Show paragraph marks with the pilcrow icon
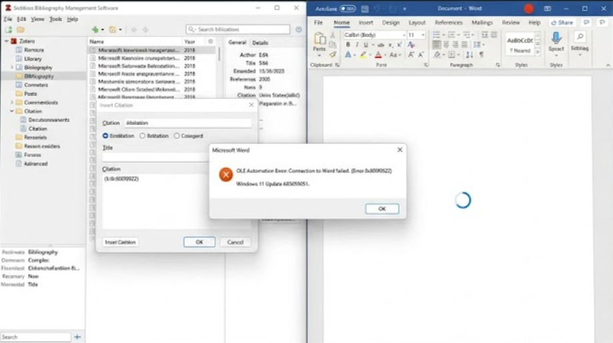 481,55
